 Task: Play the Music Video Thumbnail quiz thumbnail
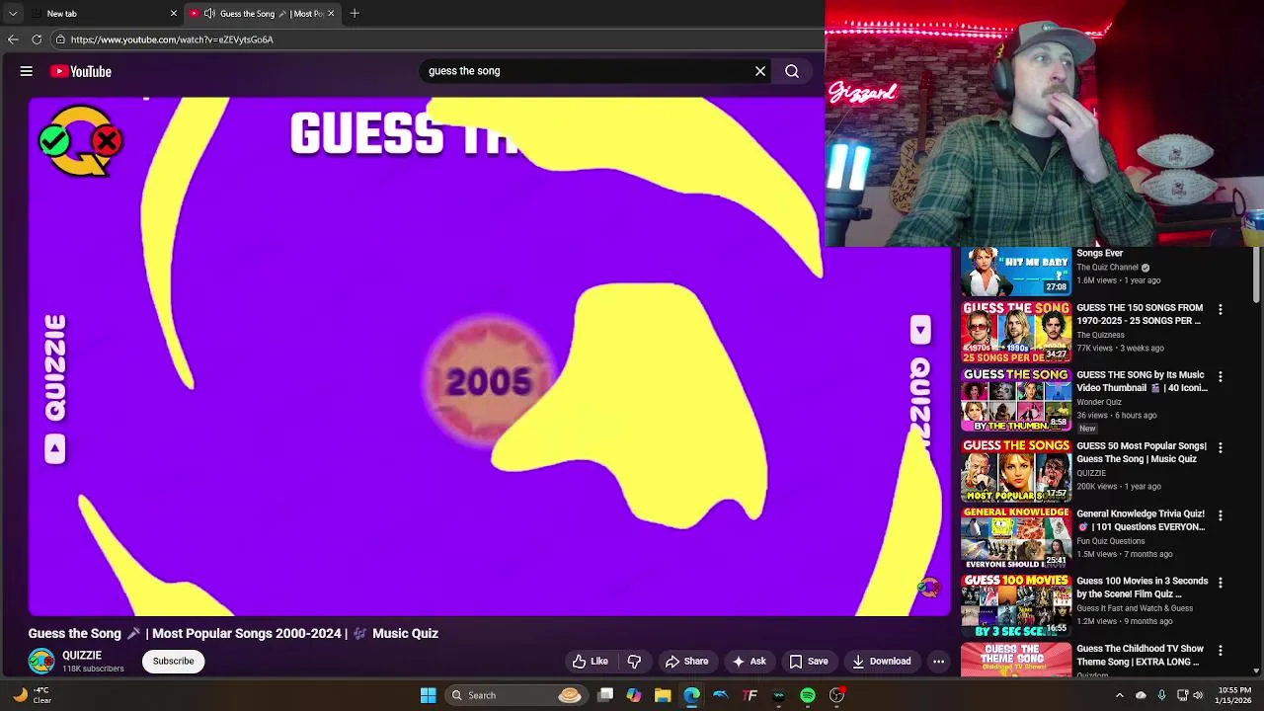tap(1016, 400)
